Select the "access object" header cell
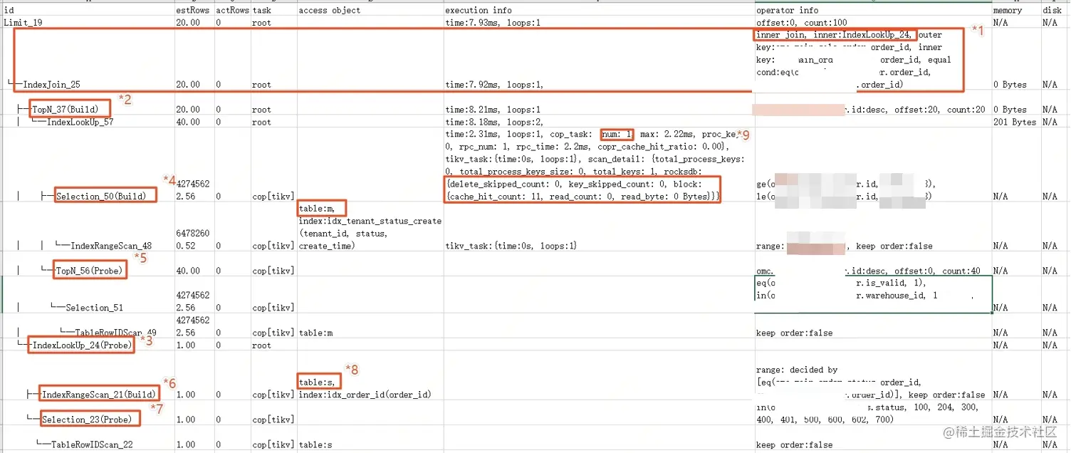This screenshot has height=453, width=1071. pyautogui.click(x=370, y=10)
